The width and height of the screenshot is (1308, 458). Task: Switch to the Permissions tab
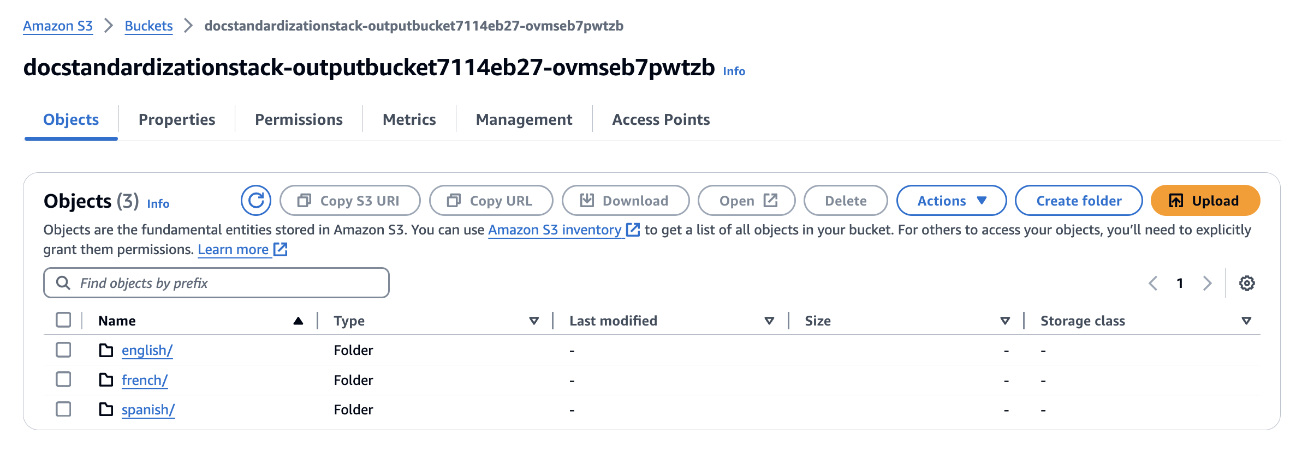pyautogui.click(x=298, y=119)
